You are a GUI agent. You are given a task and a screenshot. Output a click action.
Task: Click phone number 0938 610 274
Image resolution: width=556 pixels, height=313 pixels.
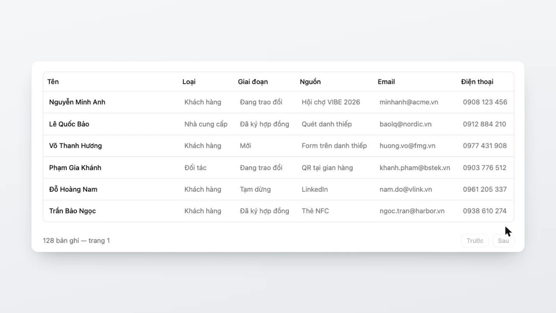click(x=484, y=211)
